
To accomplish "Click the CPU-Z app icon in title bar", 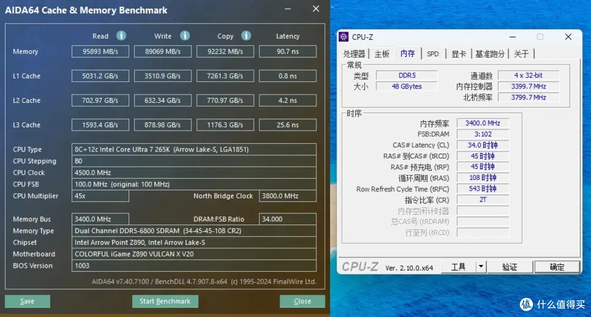I will [343, 37].
